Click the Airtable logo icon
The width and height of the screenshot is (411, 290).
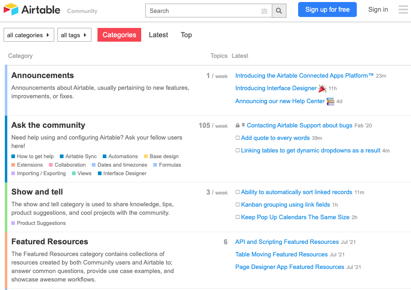tap(11, 9)
